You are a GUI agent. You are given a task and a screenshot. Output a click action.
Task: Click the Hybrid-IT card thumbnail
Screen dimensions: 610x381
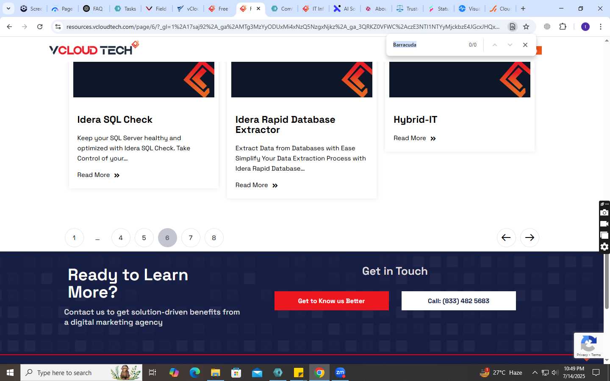tap(460, 80)
